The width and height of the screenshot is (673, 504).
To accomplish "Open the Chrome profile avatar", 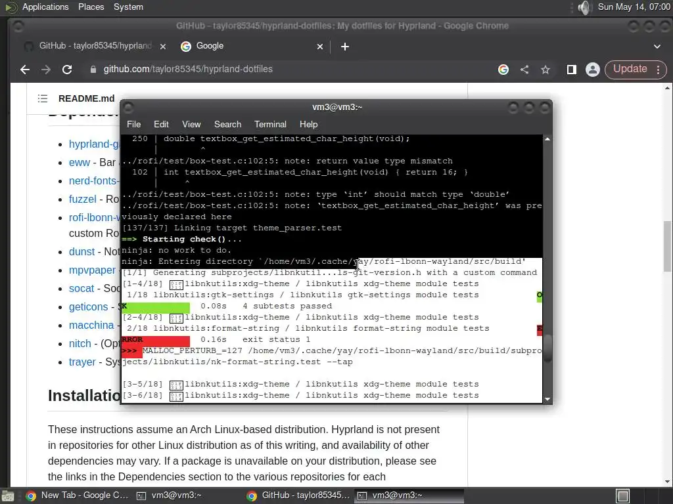I will [593, 70].
